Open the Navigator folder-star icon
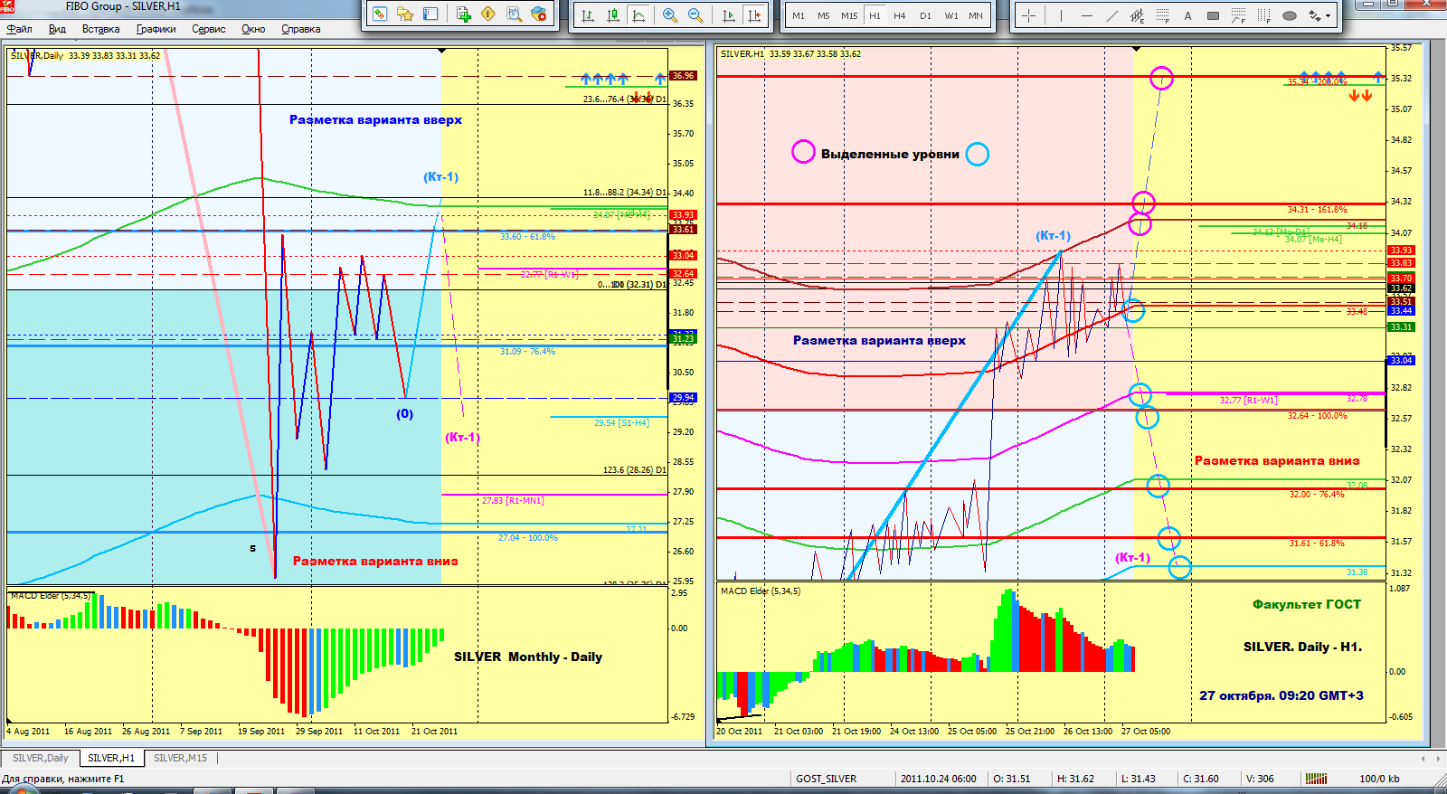1447x794 pixels. [405, 14]
